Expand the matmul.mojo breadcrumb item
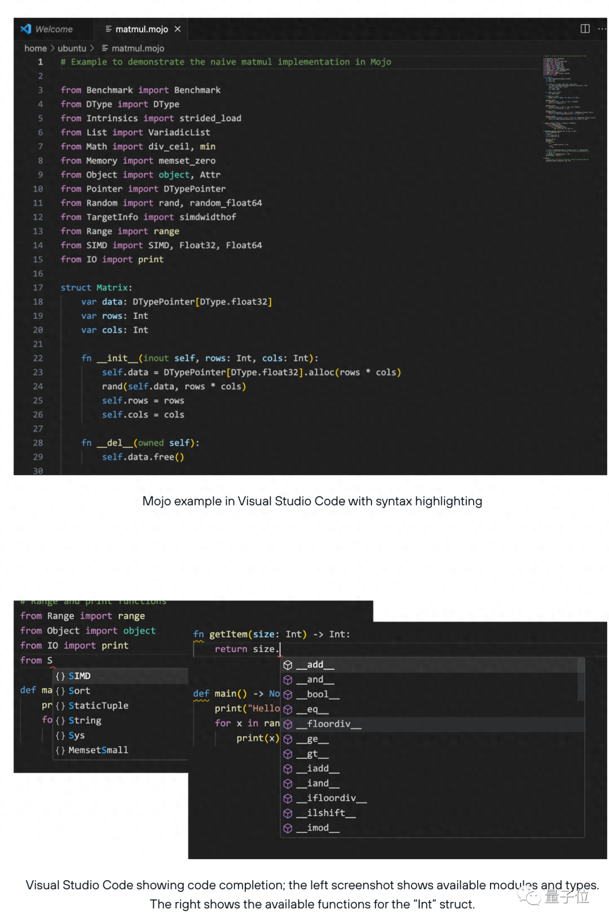Screen dimensions: 609x923 point(137,49)
